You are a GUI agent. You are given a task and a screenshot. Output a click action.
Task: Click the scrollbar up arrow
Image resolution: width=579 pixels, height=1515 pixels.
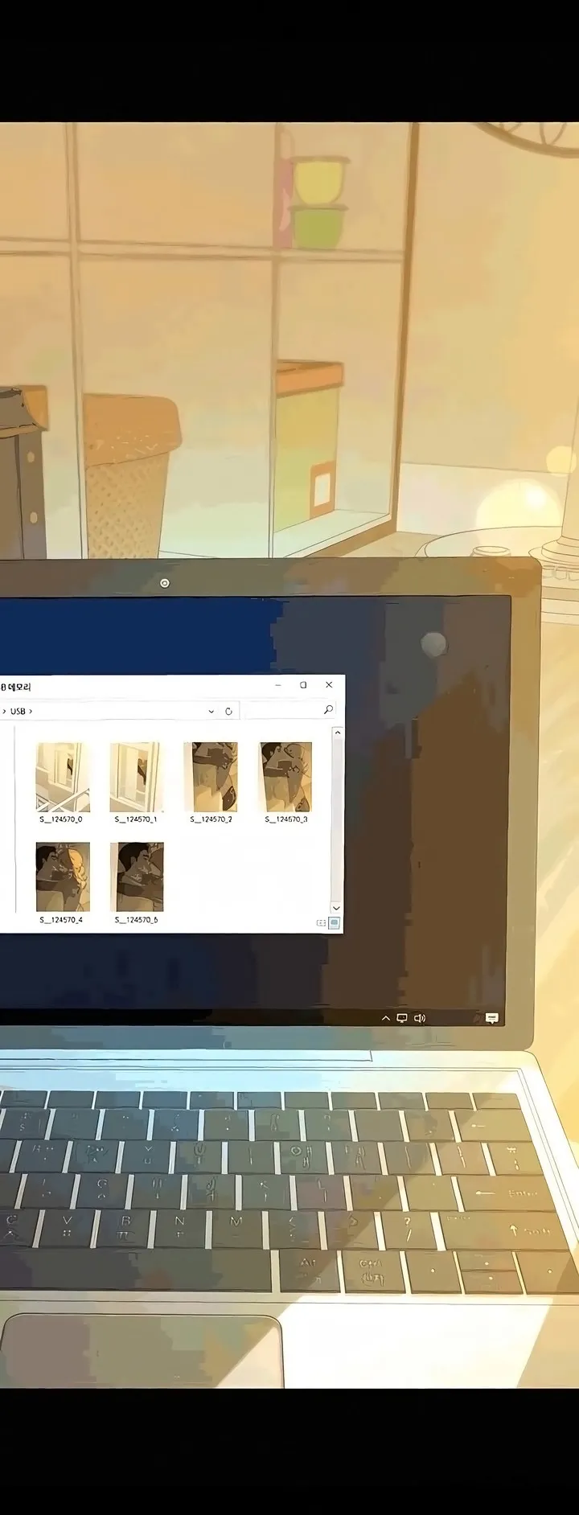tap(338, 733)
